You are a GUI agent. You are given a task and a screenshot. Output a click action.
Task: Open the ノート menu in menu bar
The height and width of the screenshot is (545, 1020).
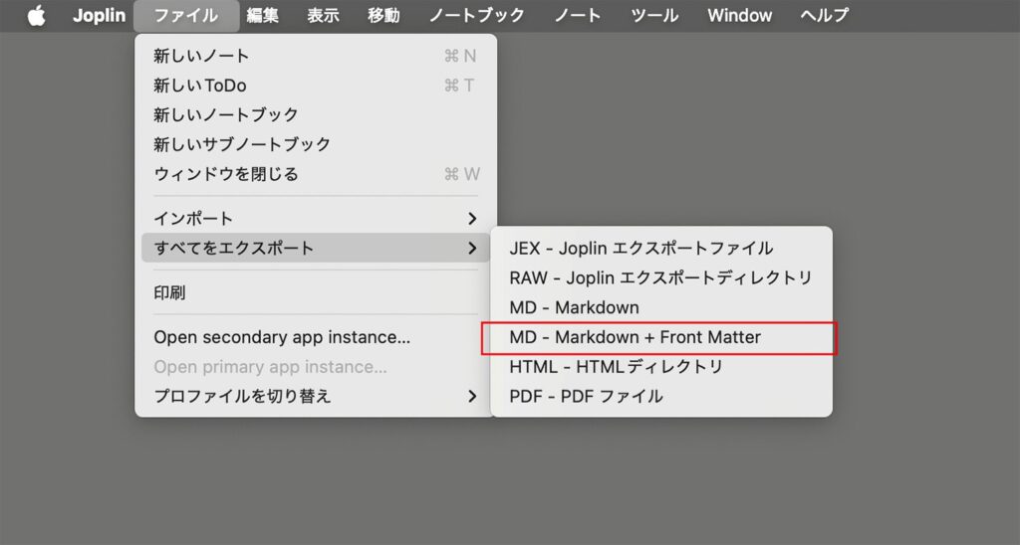(578, 15)
